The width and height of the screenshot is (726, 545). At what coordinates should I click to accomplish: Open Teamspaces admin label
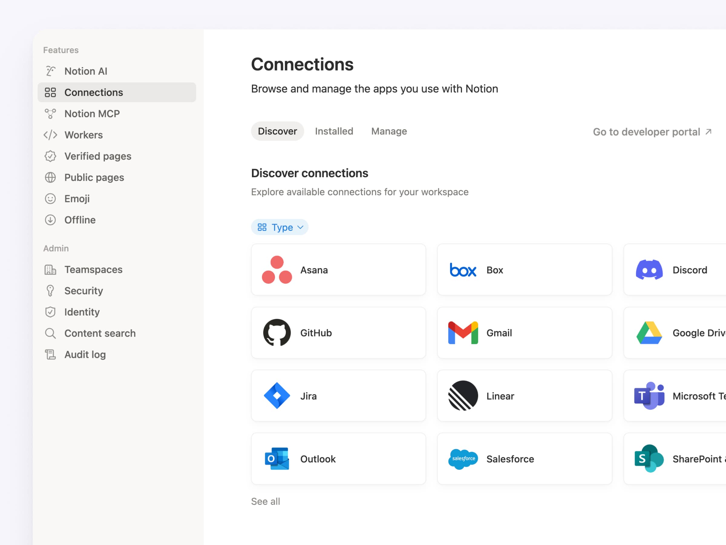click(93, 270)
